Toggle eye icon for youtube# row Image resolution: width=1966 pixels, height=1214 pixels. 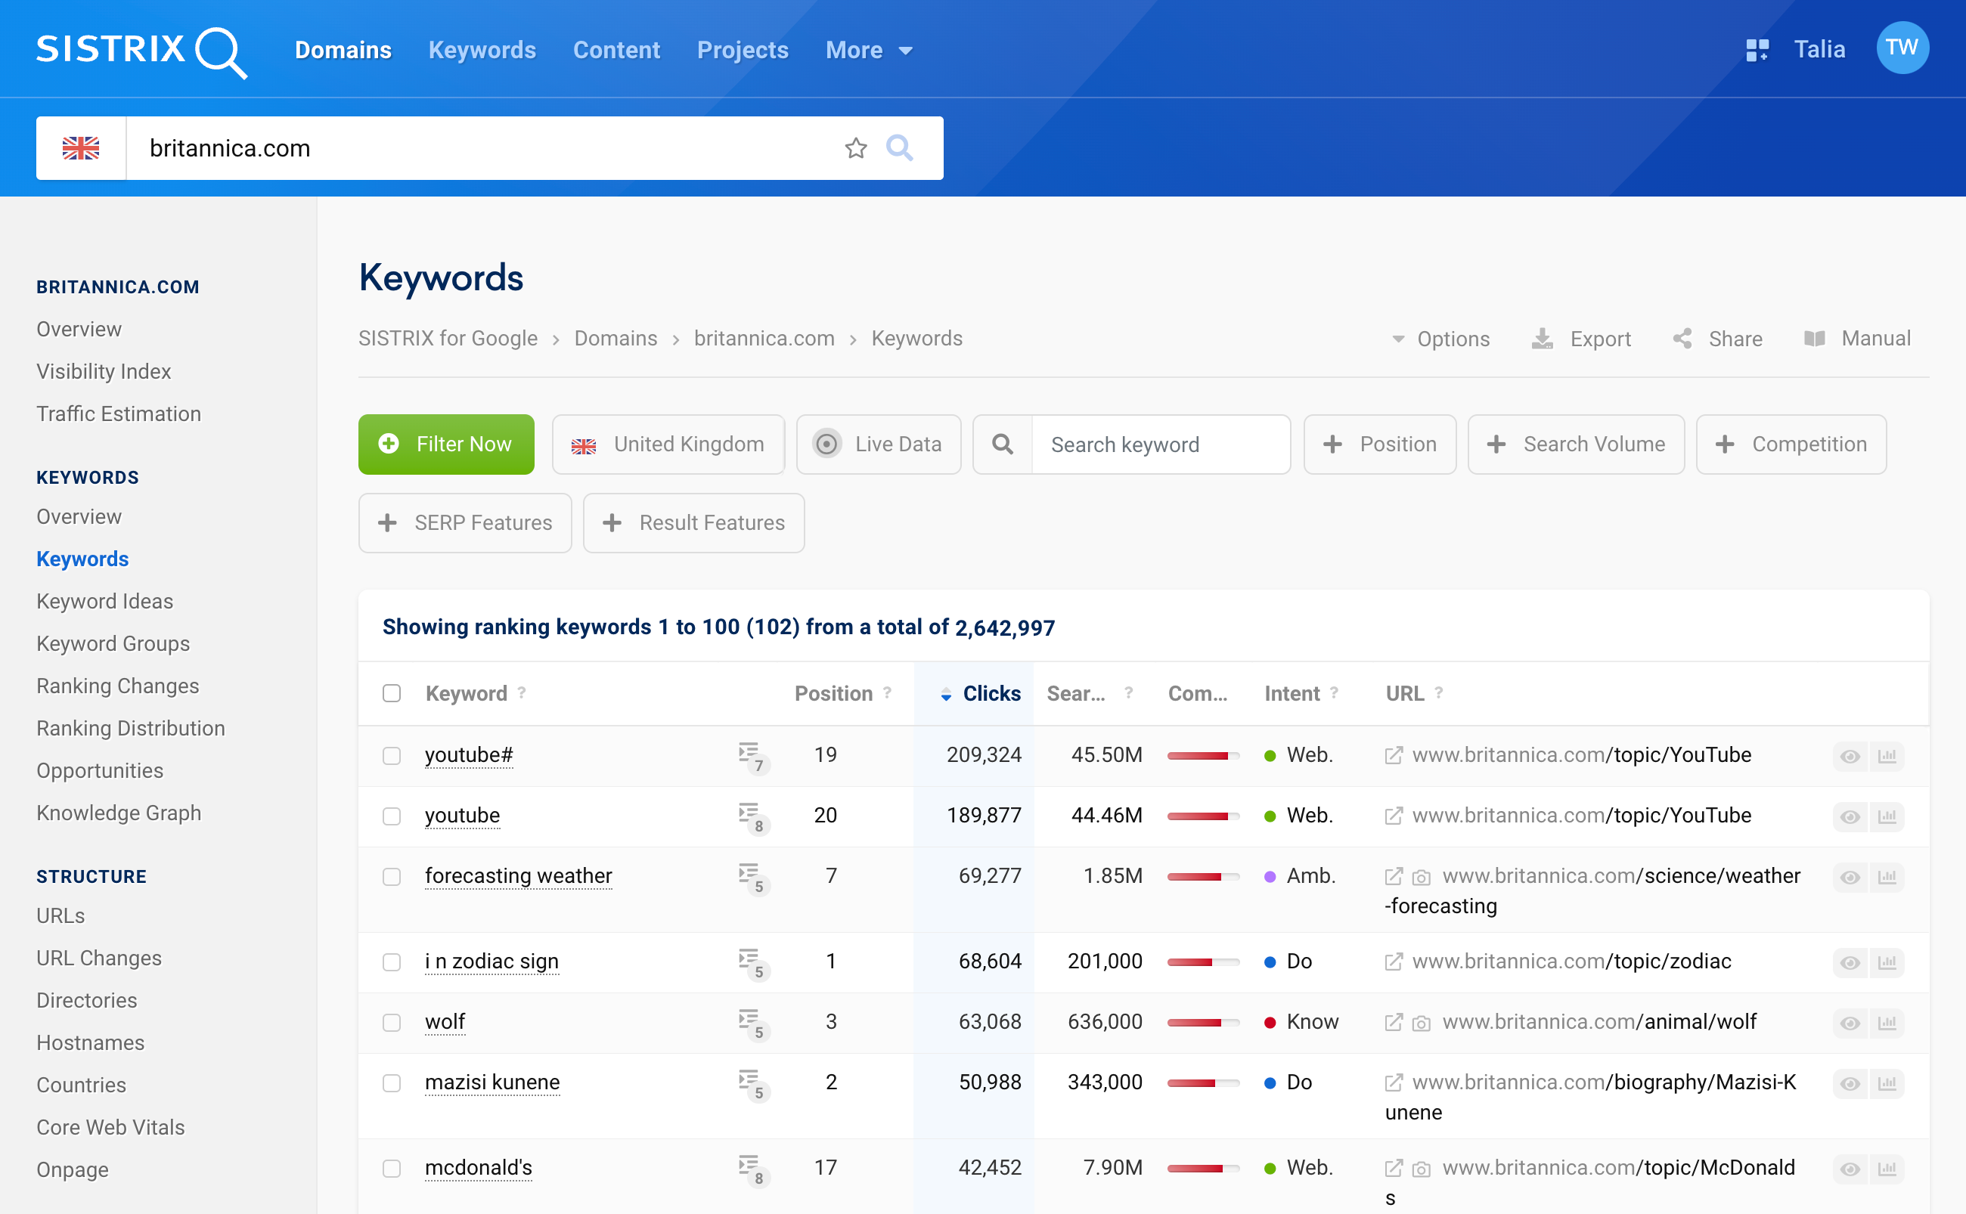(x=1850, y=756)
